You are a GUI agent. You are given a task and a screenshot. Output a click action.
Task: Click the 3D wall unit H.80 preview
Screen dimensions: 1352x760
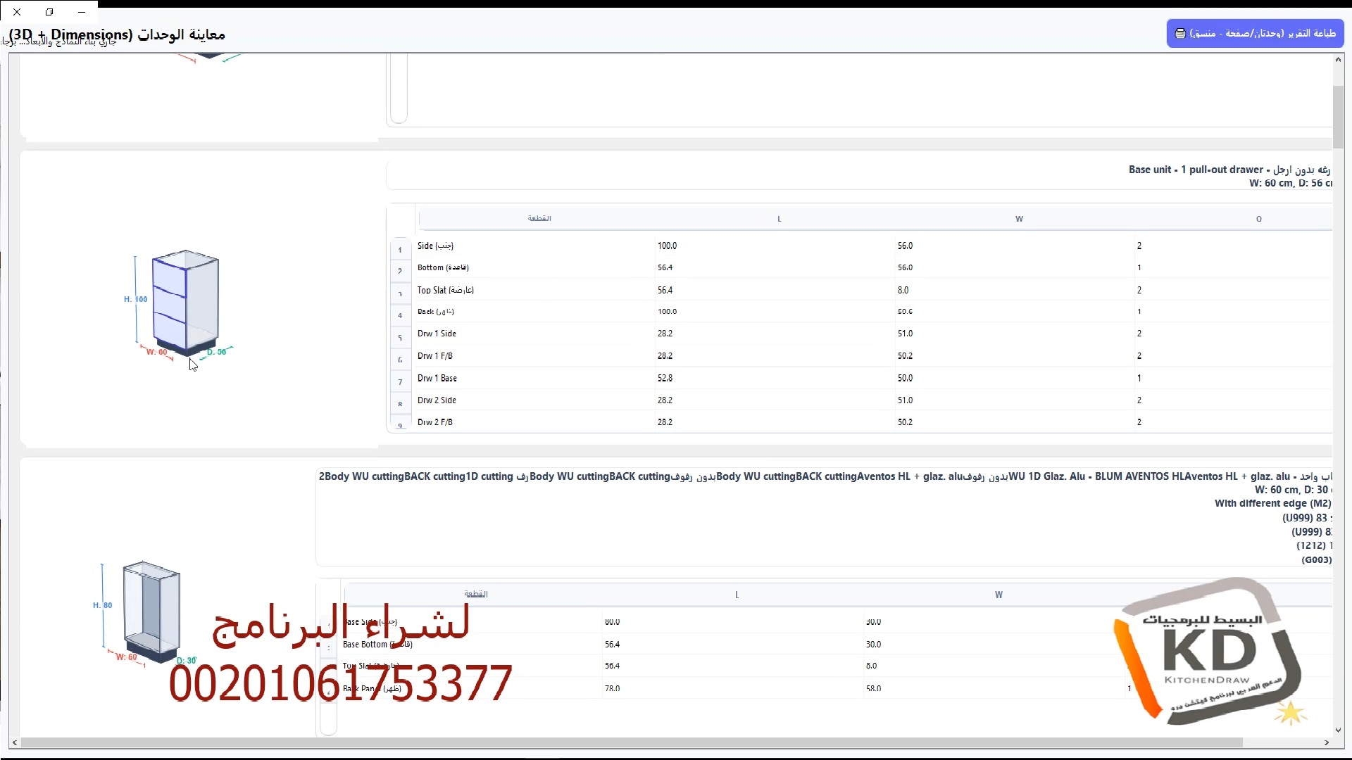pyautogui.click(x=151, y=611)
